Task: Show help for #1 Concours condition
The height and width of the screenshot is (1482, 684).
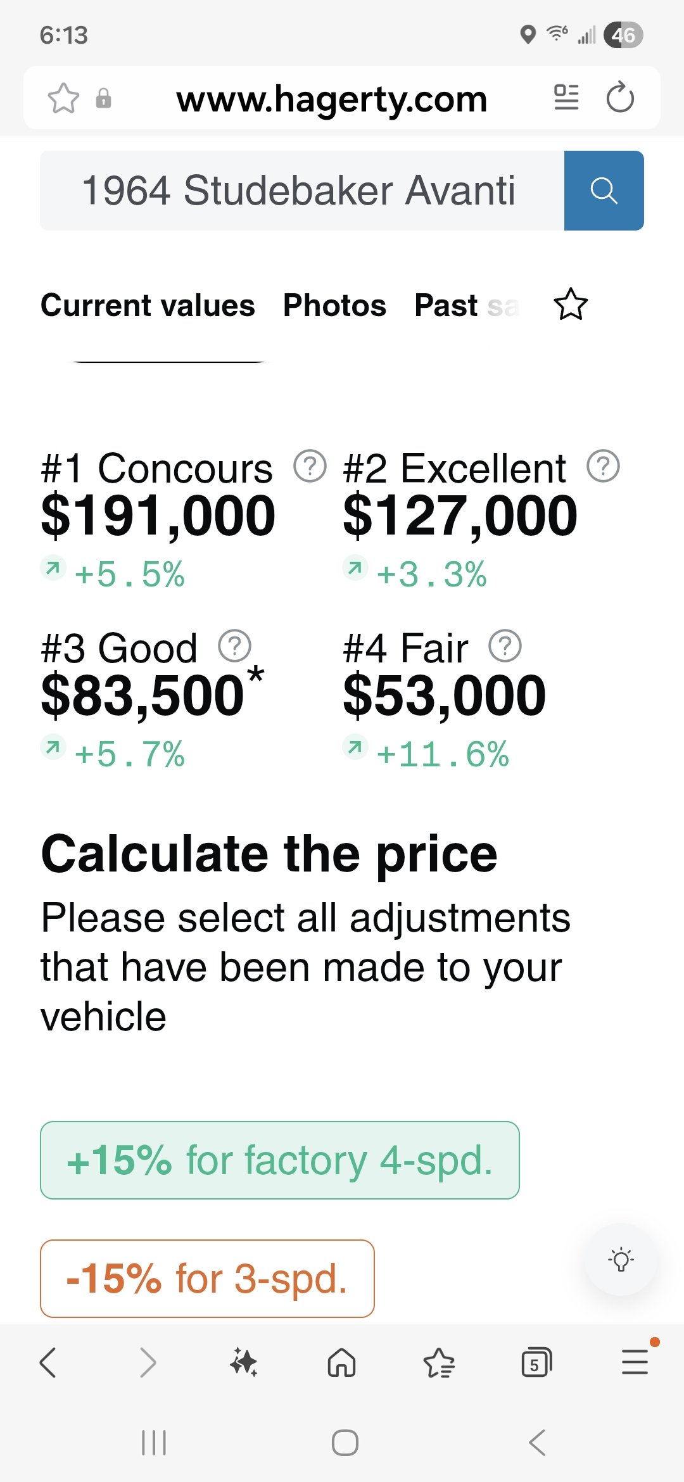Action: coord(310,466)
